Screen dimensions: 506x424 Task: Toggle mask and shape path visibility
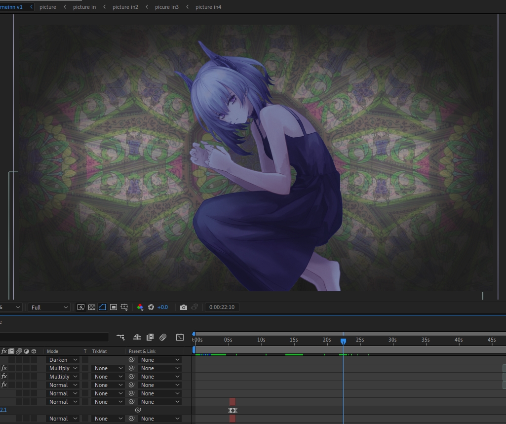point(103,307)
